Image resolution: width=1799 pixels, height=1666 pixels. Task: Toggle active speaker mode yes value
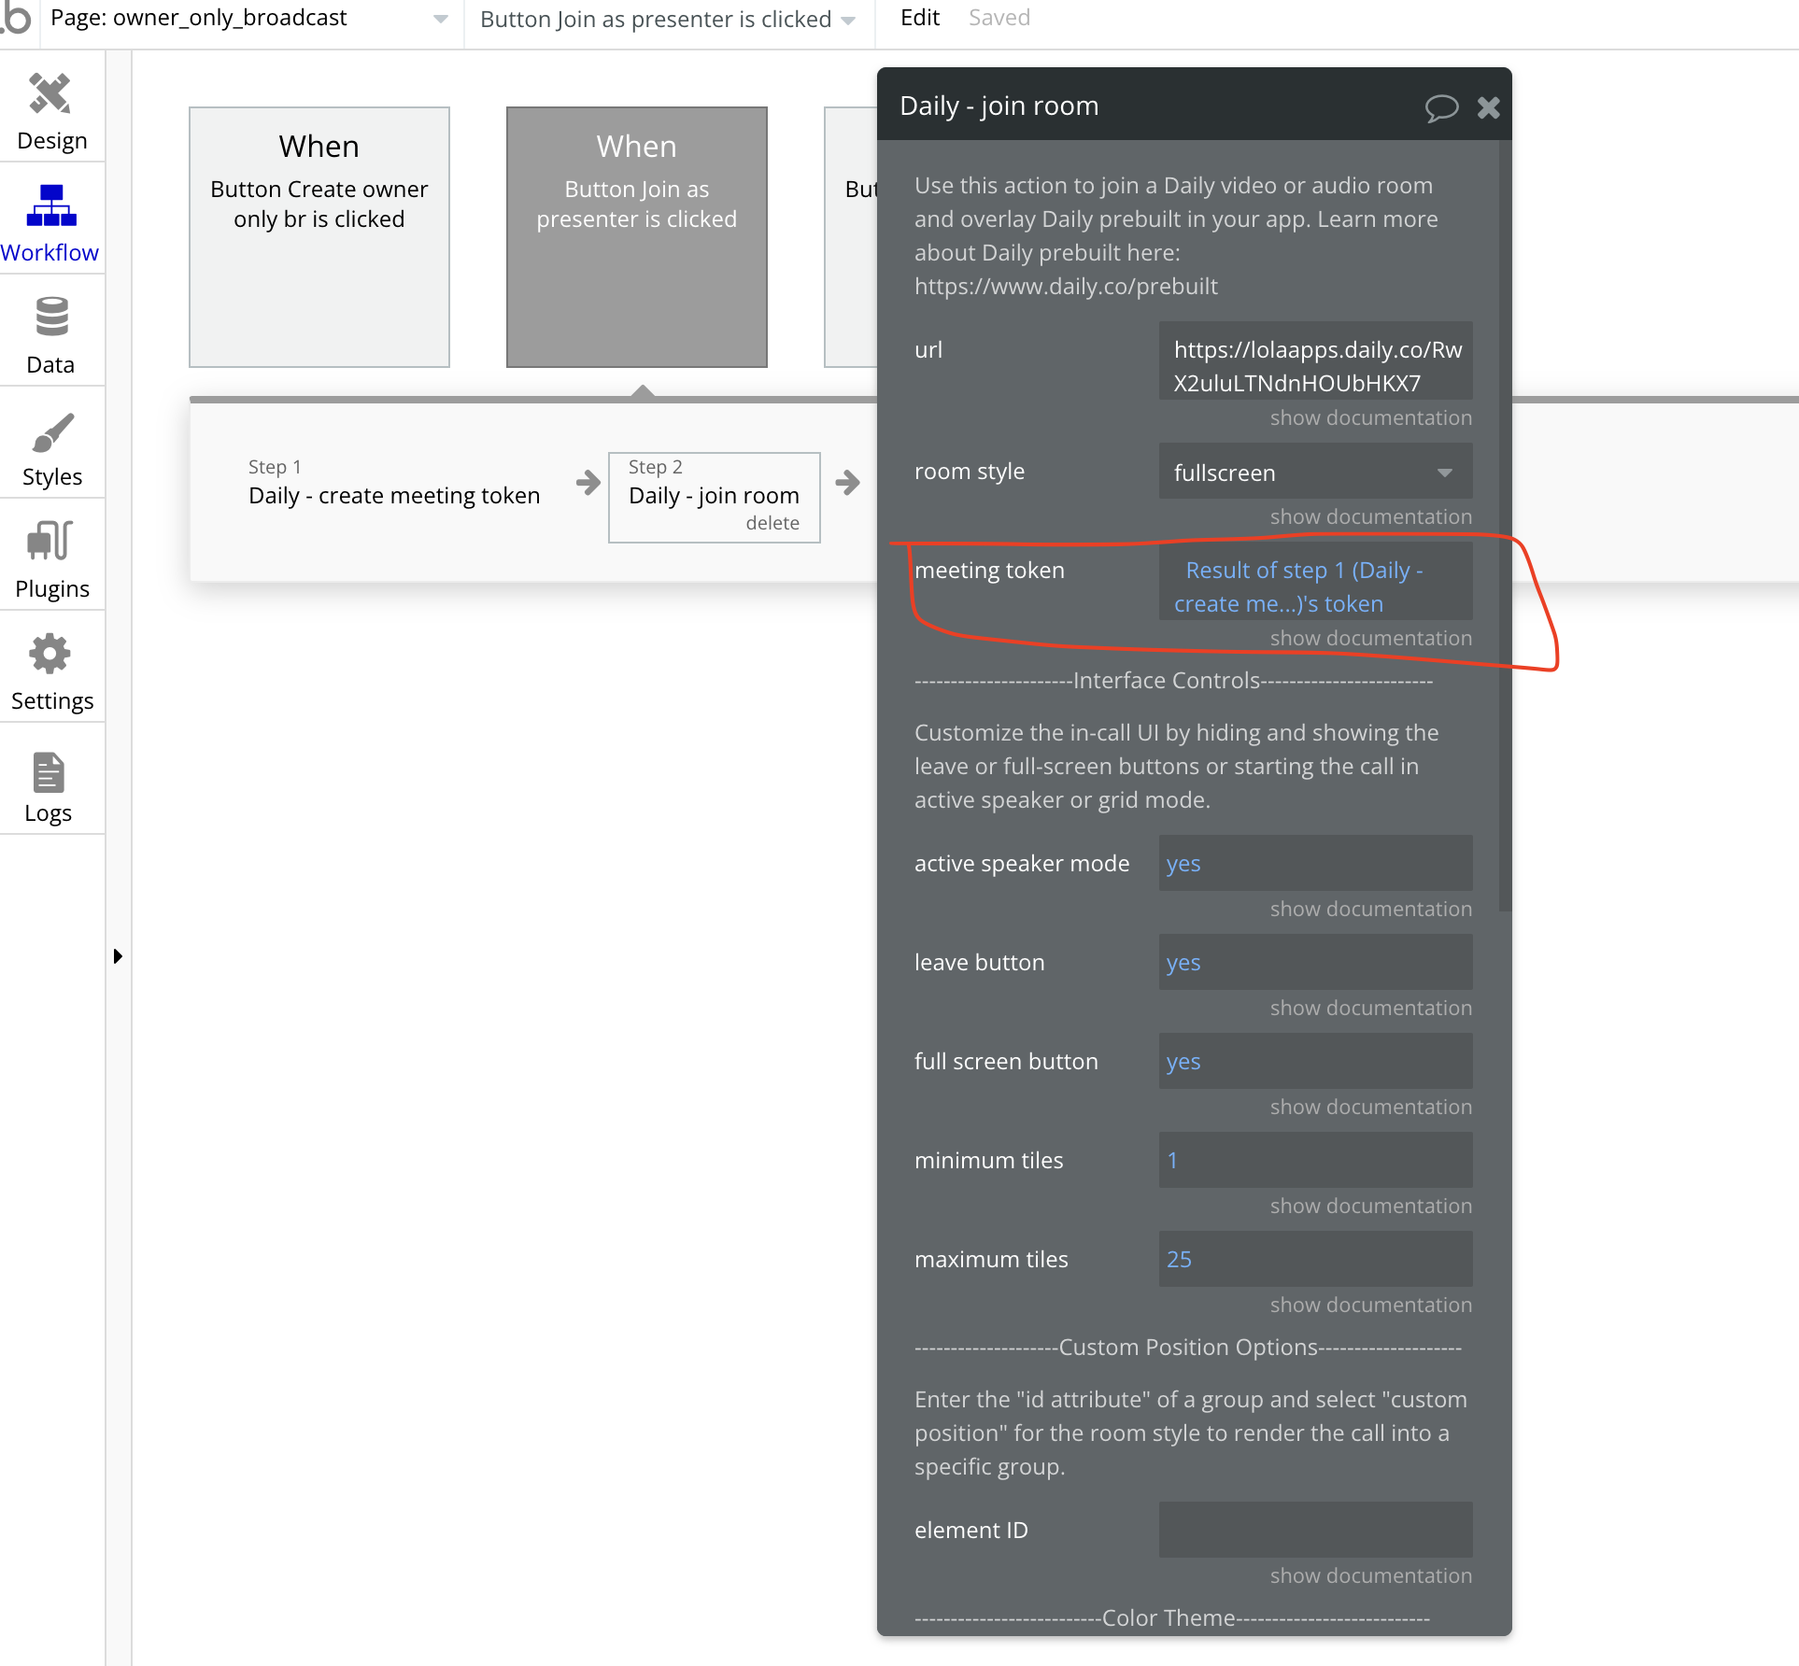1315,863
